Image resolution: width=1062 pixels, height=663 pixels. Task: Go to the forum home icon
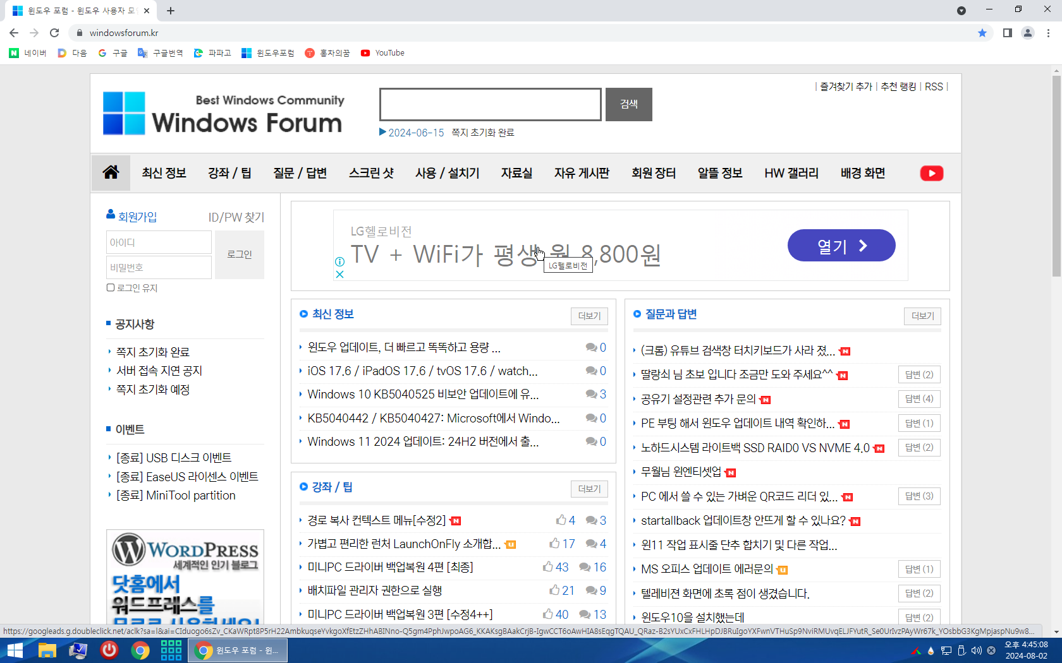coord(111,172)
